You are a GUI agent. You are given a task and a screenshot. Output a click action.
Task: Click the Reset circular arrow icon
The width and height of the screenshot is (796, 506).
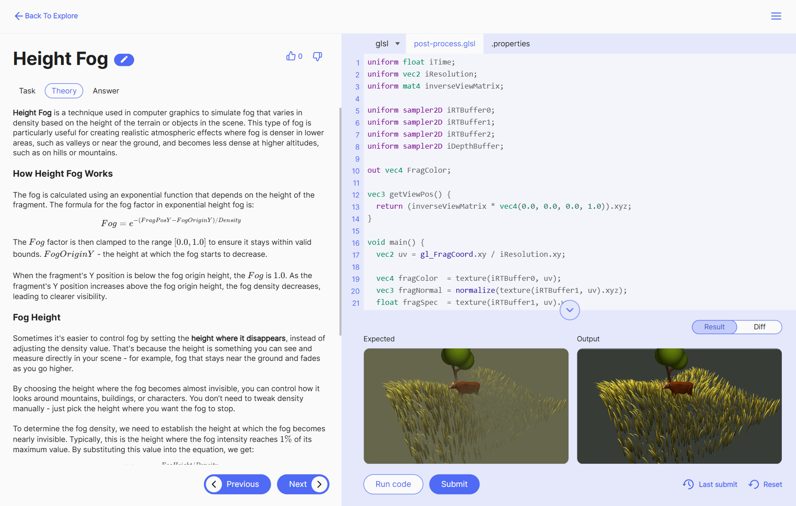754,484
